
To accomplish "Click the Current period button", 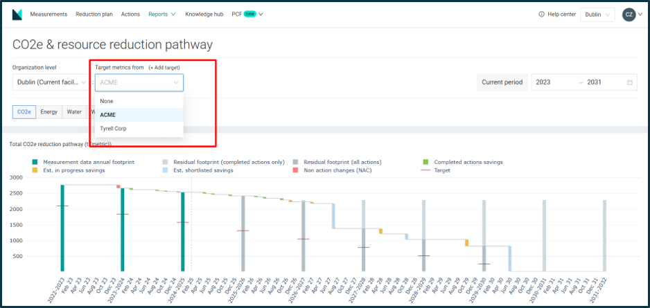I will click(x=502, y=82).
